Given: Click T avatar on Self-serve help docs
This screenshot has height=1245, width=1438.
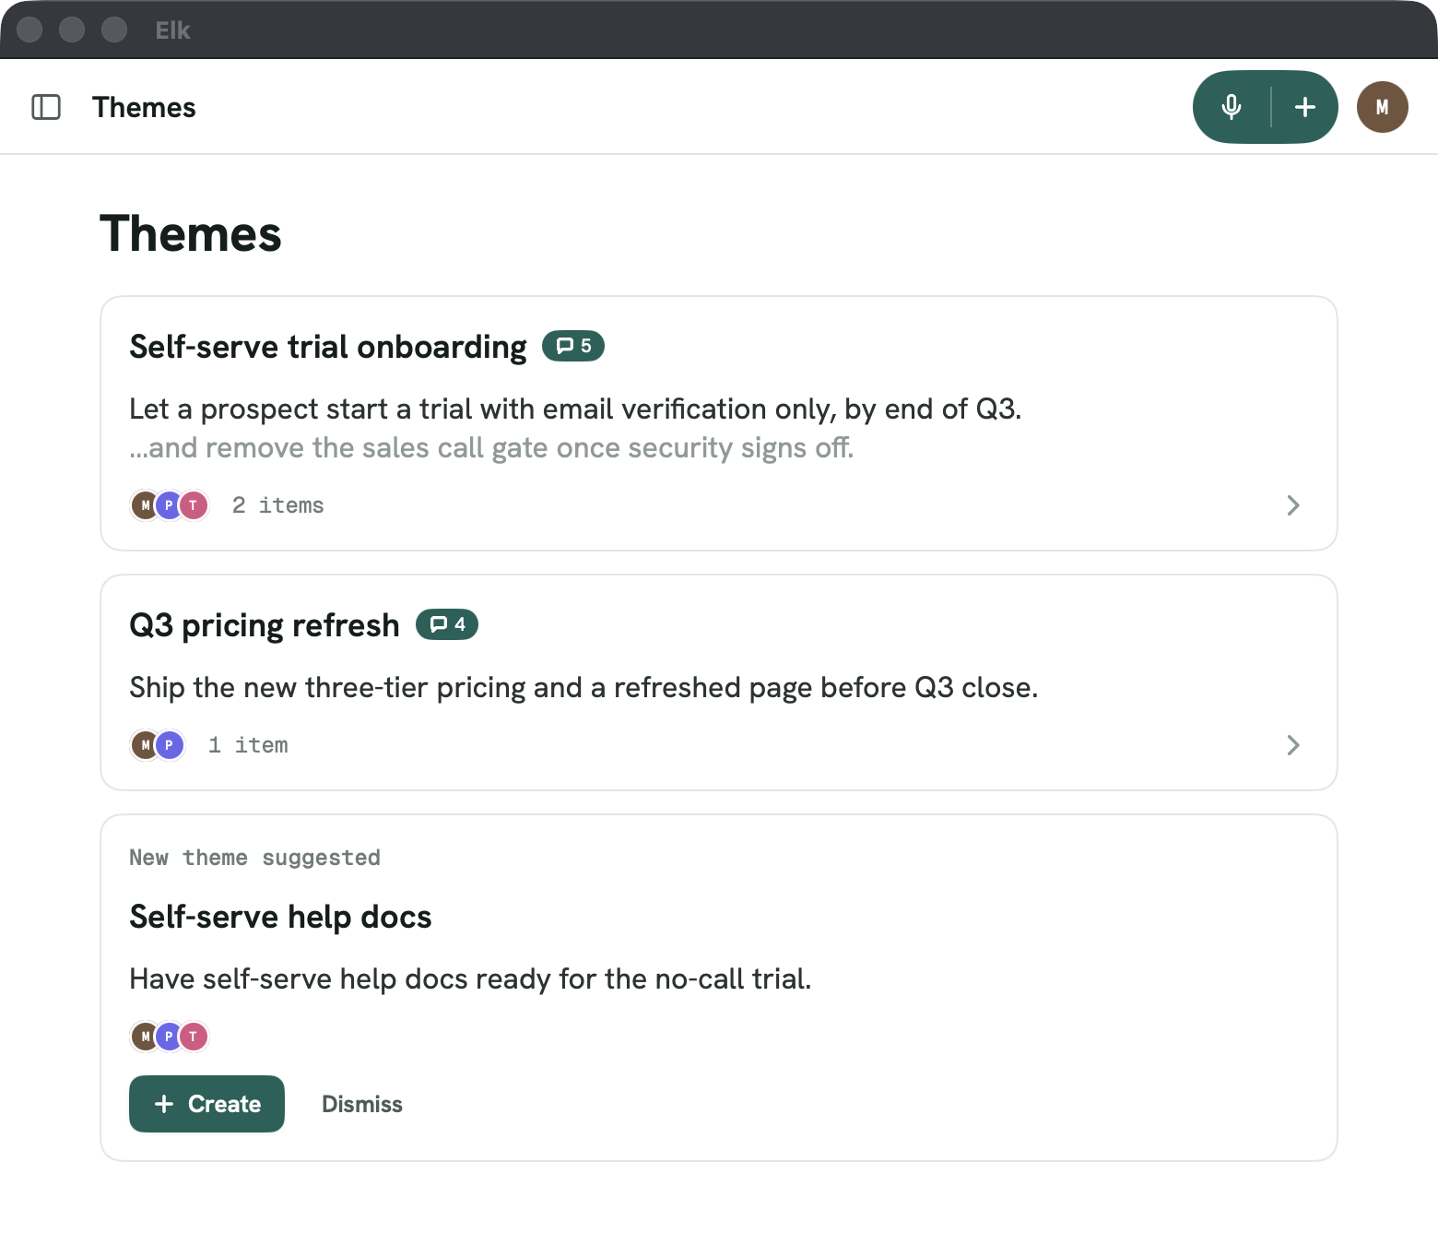Looking at the screenshot, I should coord(193,1037).
